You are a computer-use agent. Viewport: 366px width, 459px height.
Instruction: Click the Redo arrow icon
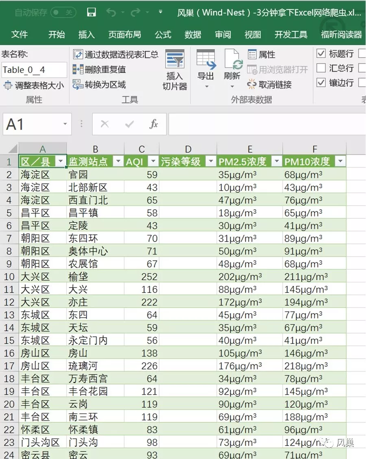(x=136, y=12)
